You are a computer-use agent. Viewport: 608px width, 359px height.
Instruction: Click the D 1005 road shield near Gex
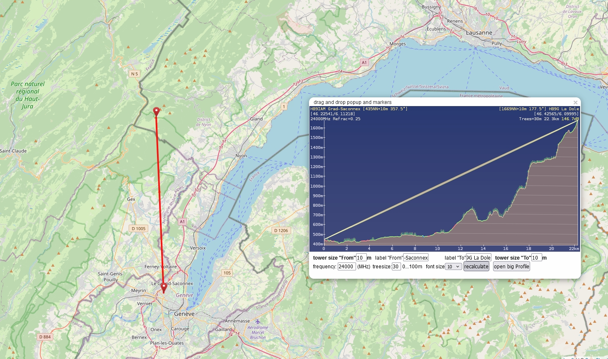(x=139, y=228)
